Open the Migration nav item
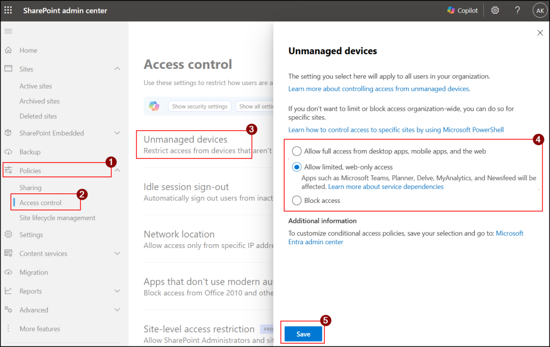Image resolution: width=550 pixels, height=347 pixels. [34, 272]
